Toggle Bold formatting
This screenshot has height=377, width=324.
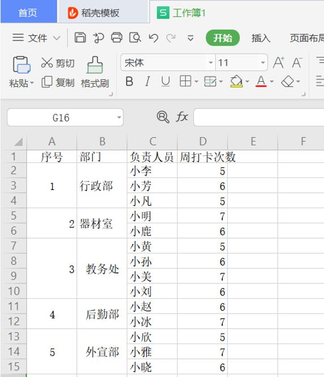129,81
